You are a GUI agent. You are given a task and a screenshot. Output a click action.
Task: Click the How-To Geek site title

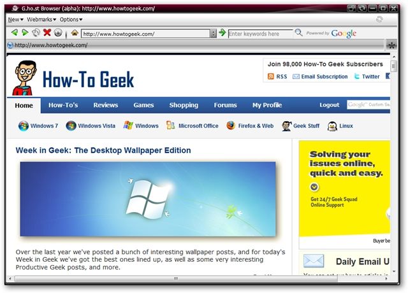pos(88,79)
